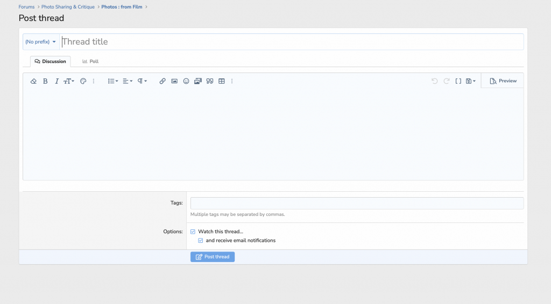
Task: Open Photos : from Film breadcrumb
Action: point(122,7)
